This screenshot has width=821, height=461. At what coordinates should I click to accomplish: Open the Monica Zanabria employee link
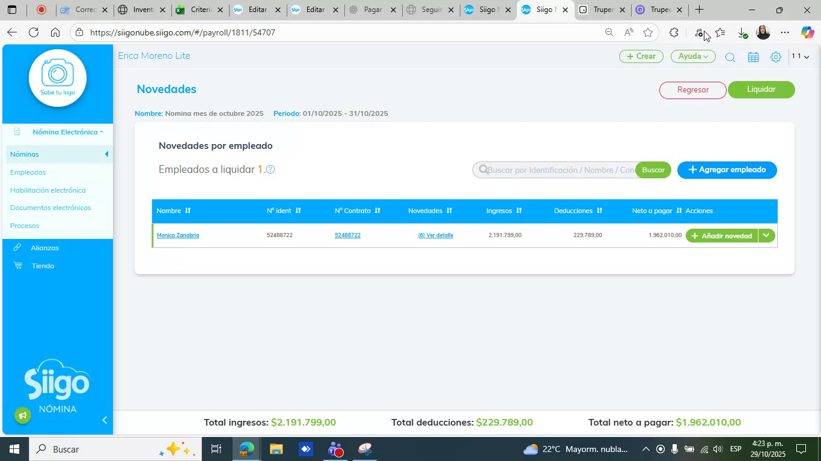coord(178,235)
